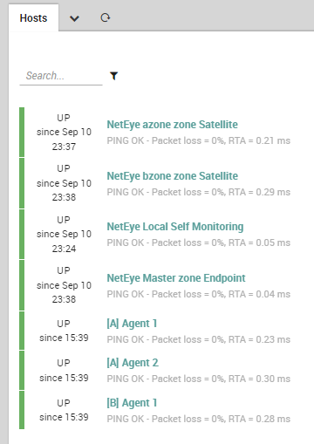
Task: Click the refresh icon next to Hosts tab
Action: tap(105, 18)
